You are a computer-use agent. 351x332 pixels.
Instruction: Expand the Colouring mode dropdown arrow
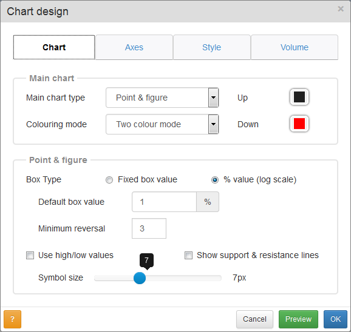point(213,124)
